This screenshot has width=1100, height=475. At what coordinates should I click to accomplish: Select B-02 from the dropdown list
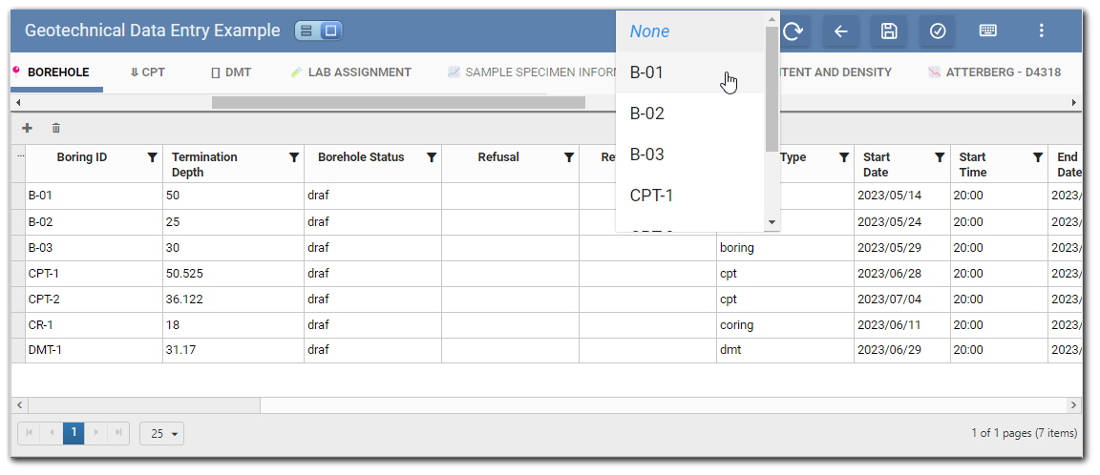[x=647, y=114]
